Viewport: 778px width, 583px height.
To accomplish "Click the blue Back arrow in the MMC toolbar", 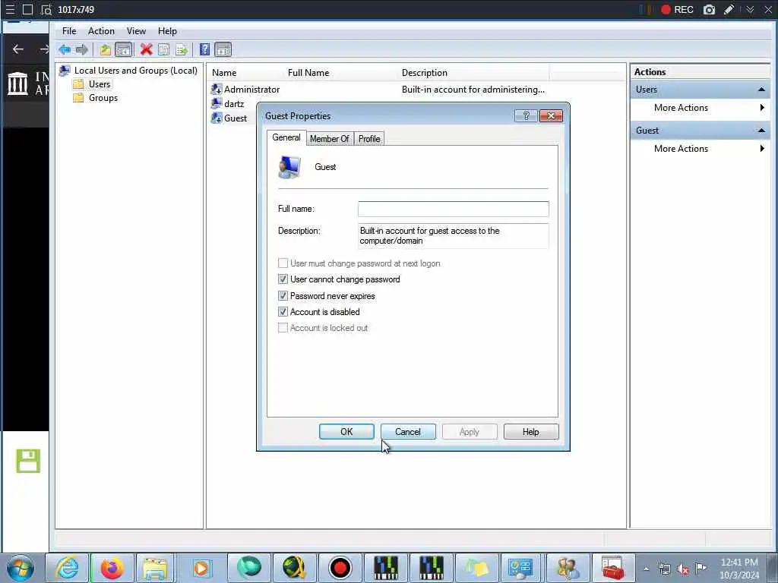I will tap(65, 49).
